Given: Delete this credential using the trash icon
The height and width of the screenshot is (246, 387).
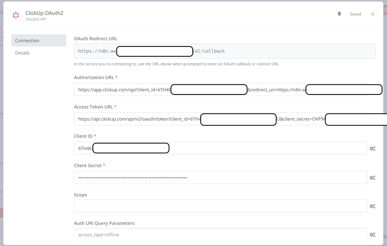Looking at the screenshot, I should [339, 14].
